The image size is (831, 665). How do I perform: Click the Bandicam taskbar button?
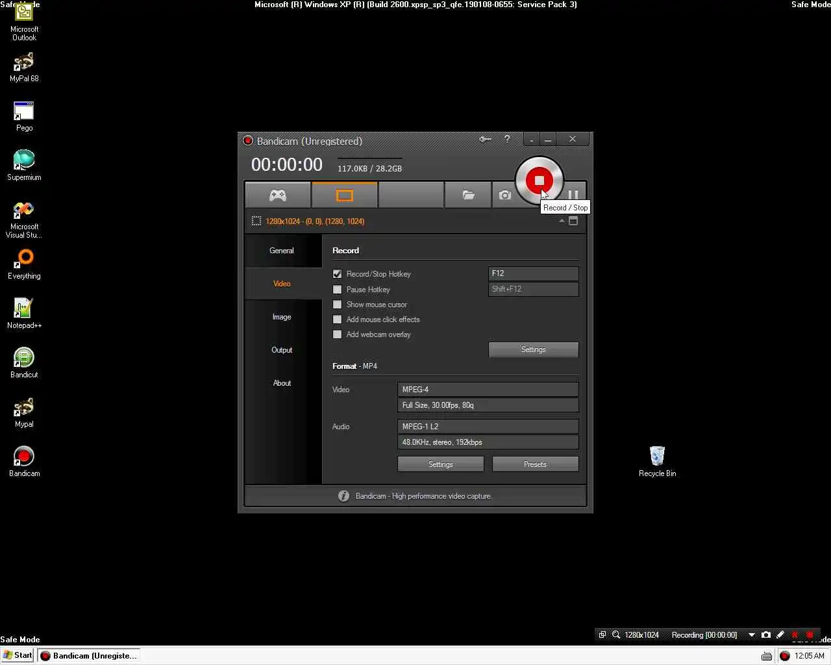88,655
